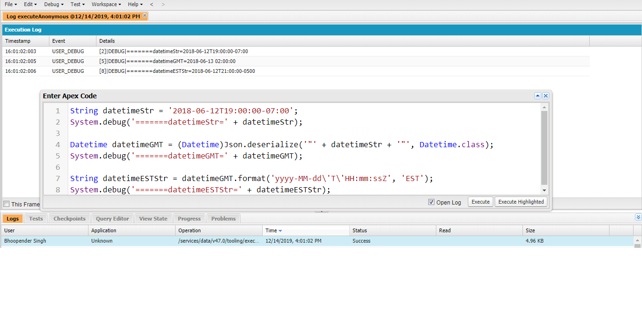Sort logs by Status column

tap(393, 230)
